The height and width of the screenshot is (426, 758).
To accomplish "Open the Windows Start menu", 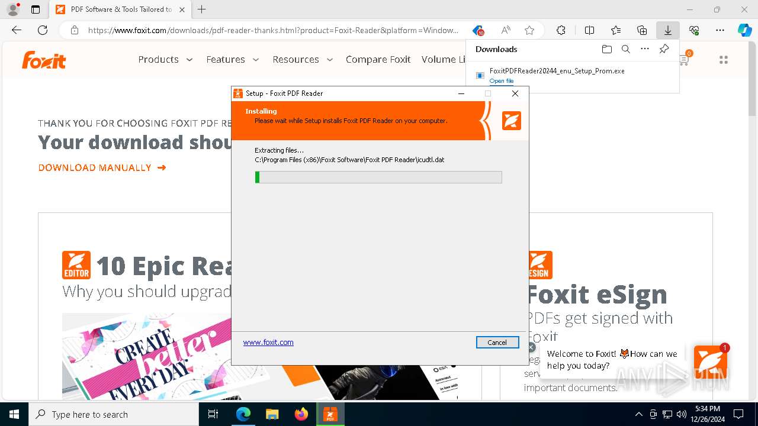I will (x=14, y=414).
